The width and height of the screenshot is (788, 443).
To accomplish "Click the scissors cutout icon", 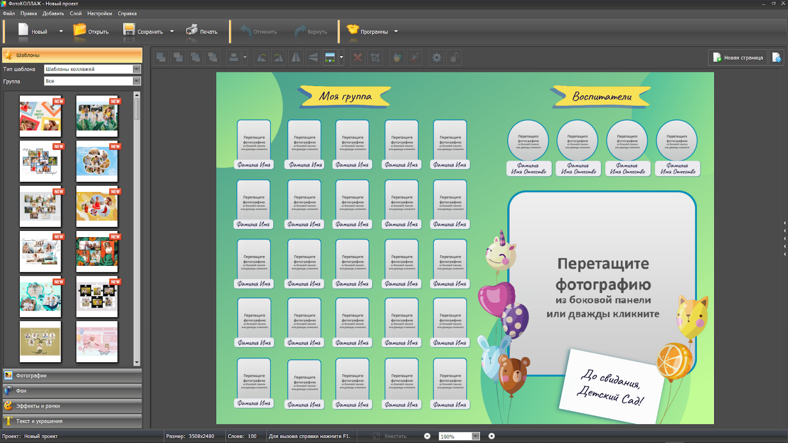I will pyautogui.click(x=415, y=58).
